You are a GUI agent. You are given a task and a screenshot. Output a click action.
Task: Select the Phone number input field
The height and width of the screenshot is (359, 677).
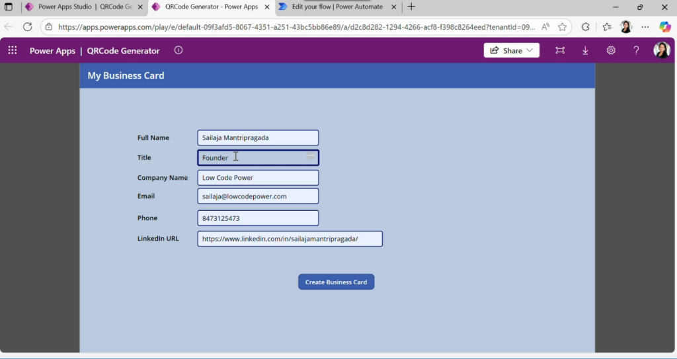pyautogui.click(x=258, y=218)
